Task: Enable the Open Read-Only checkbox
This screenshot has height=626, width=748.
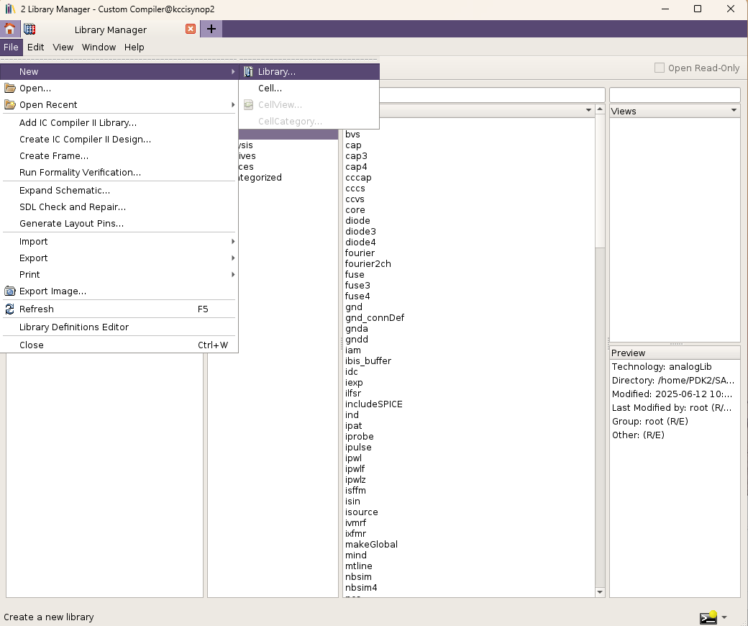Action: 660,68
